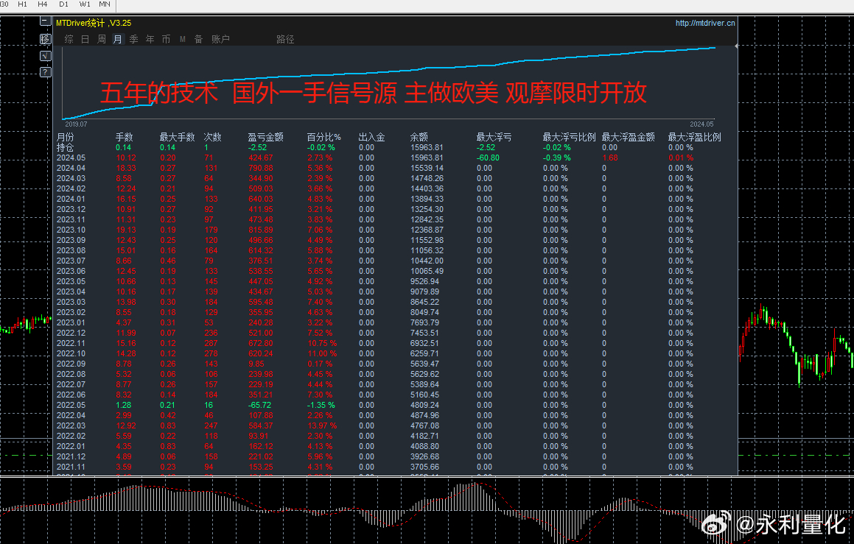Click the 最大浮亏 column header
This screenshot has width=854, height=544.
point(494,137)
